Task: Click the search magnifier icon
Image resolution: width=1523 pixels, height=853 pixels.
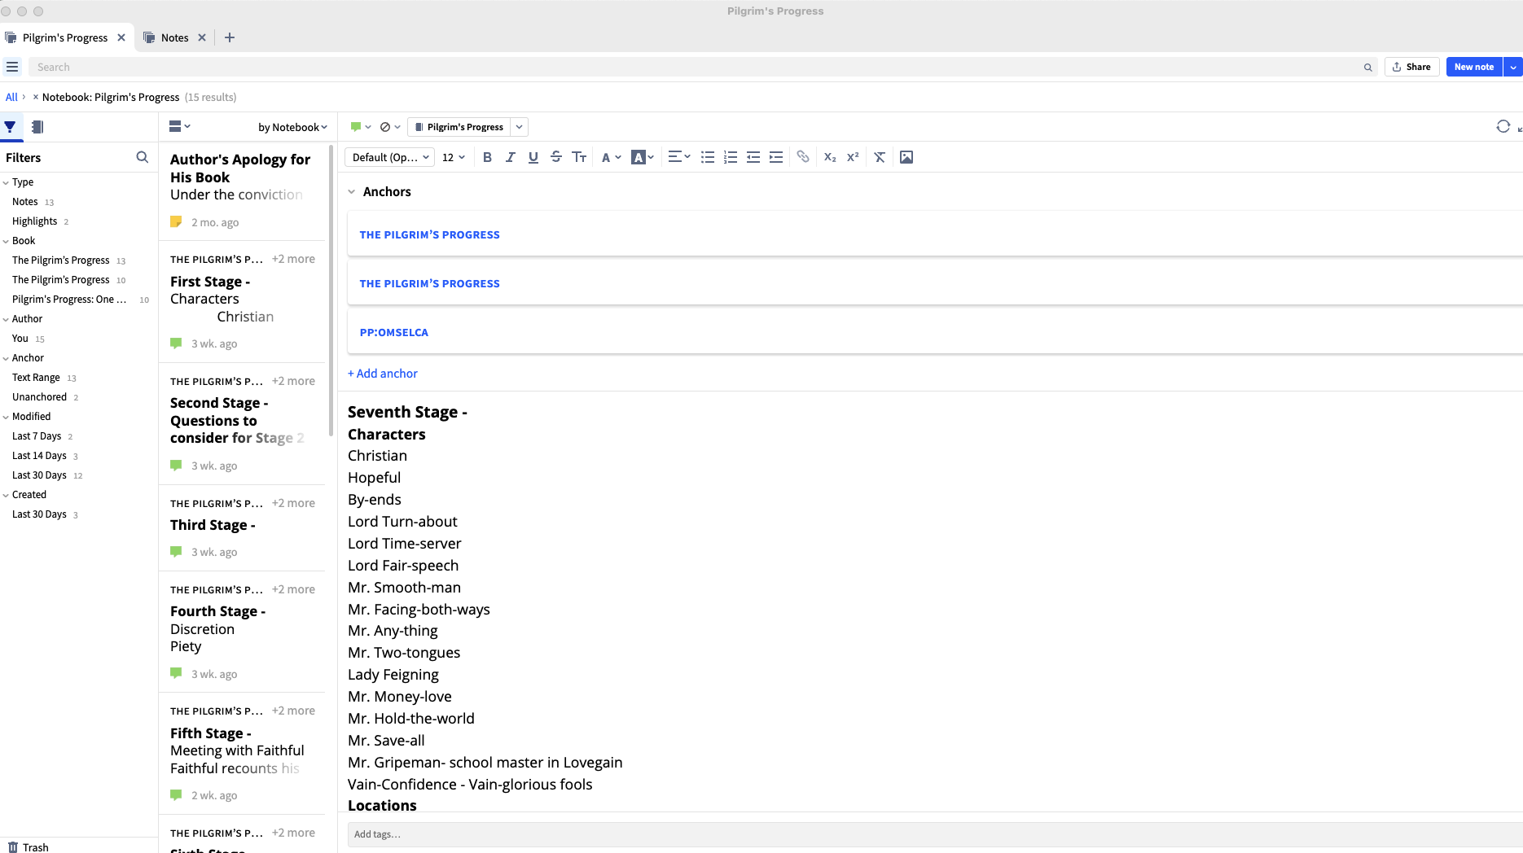Action: coord(1368,68)
